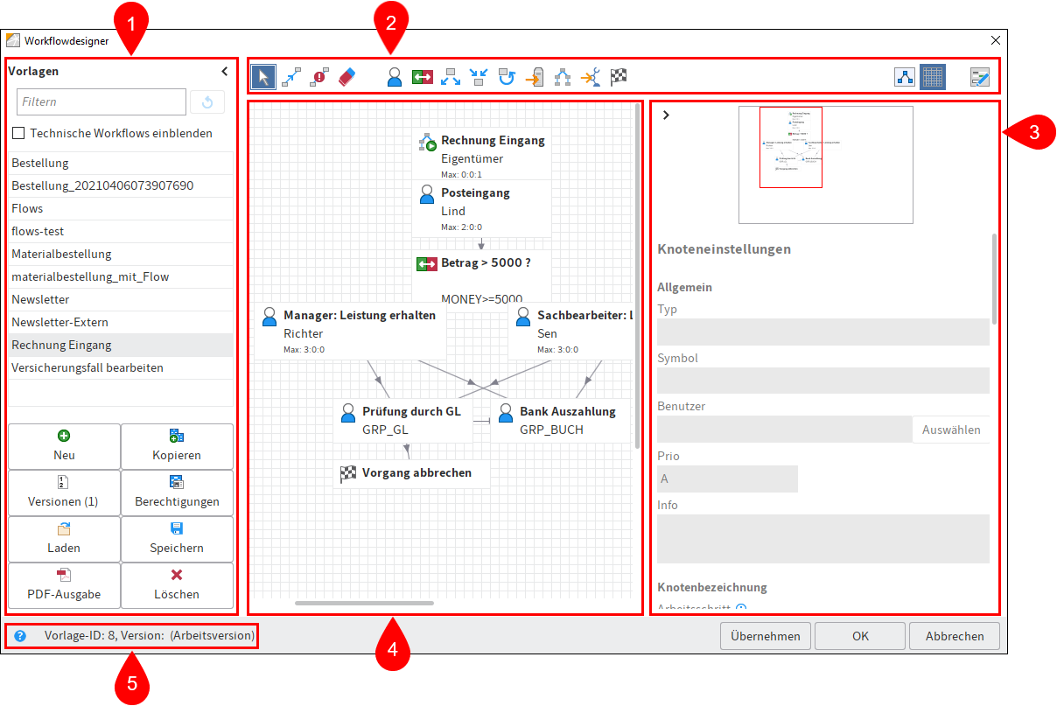1057x706 pixels.
Task: Click the workflow minimap thumbnail
Action: [826, 164]
